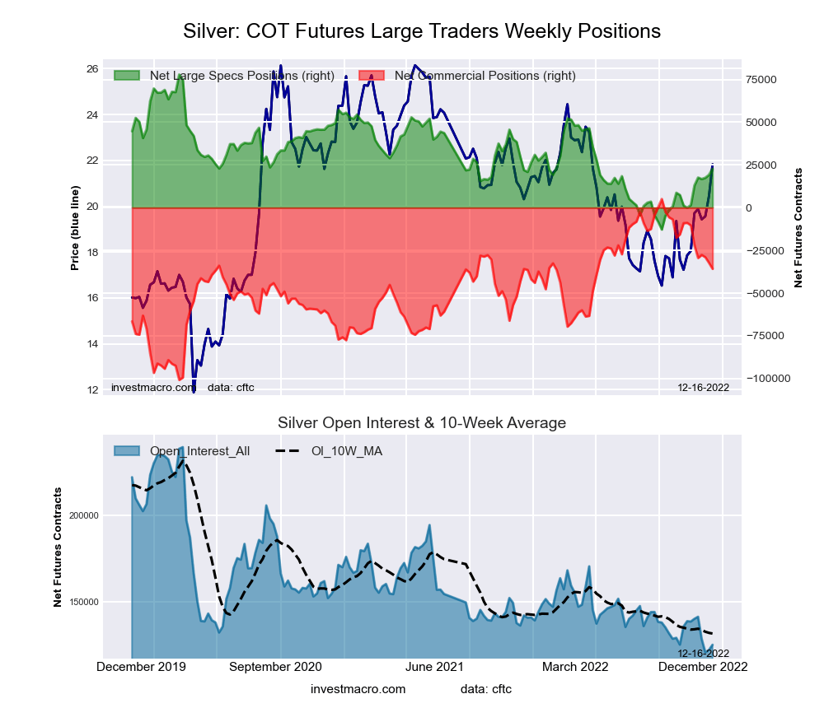Select the December 2019 x-axis label

click(x=141, y=667)
